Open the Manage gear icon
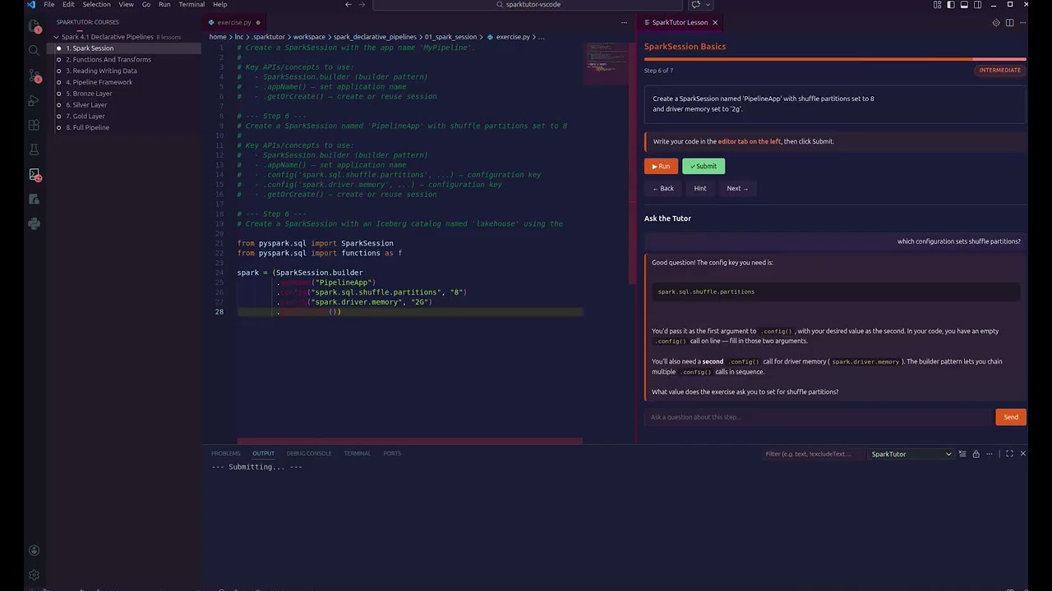Viewport: 1052px width, 591px height. tap(34, 575)
